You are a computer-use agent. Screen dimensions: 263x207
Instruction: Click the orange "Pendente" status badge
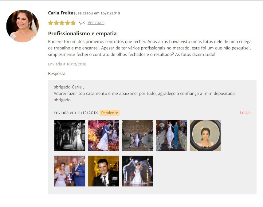109,113
